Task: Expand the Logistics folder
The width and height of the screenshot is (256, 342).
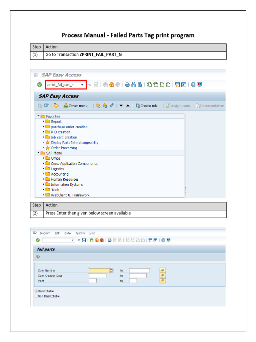Action: [x=43, y=169]
